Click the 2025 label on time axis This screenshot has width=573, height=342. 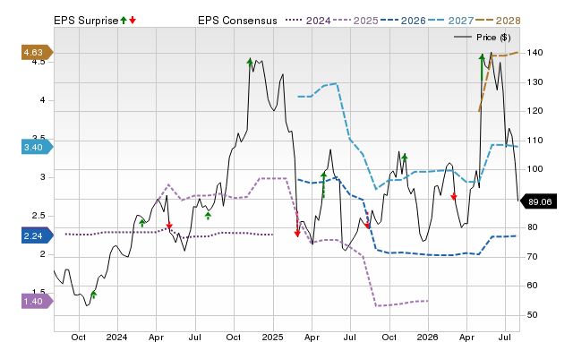(x=272, y=337)
